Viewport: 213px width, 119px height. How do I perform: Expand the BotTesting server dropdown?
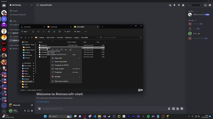point(32,5)
